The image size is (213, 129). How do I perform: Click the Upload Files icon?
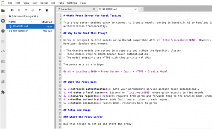pos(19,10)
